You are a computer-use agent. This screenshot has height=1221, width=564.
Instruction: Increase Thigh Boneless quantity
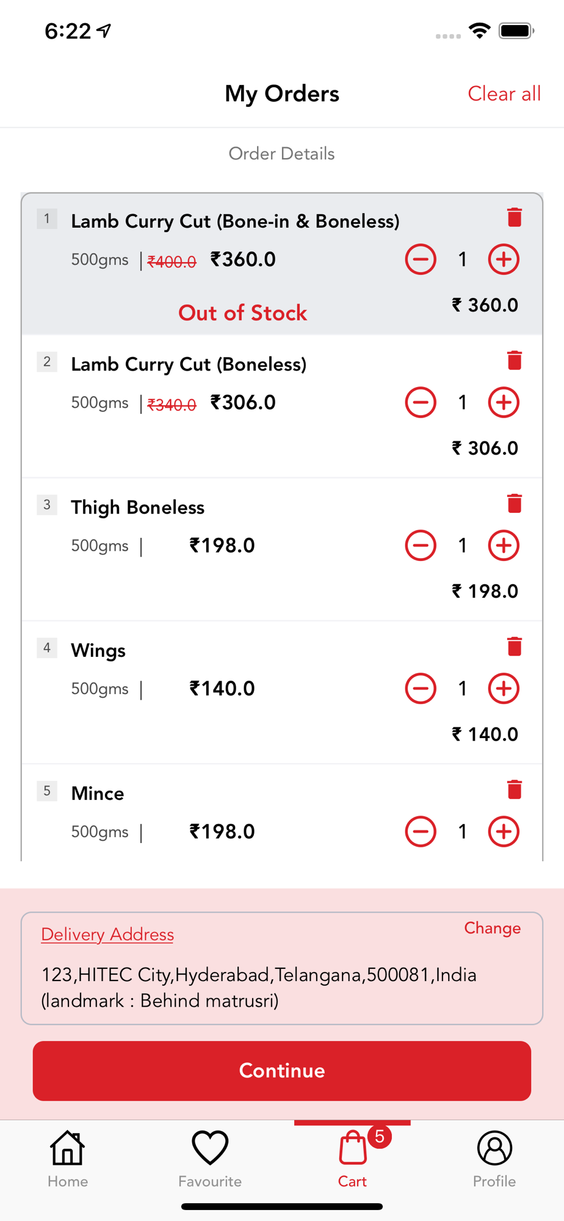504,545
